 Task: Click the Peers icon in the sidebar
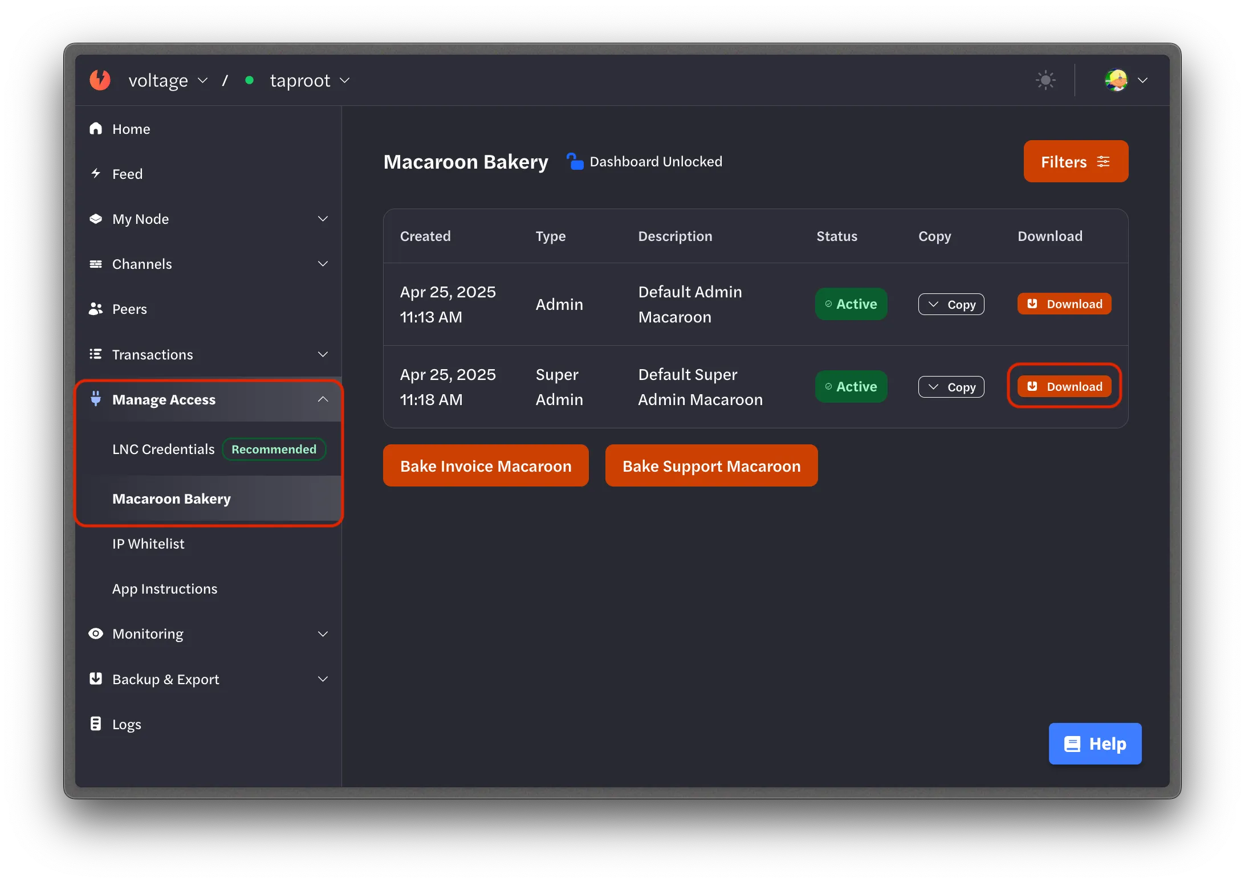(x=96, y=308)
